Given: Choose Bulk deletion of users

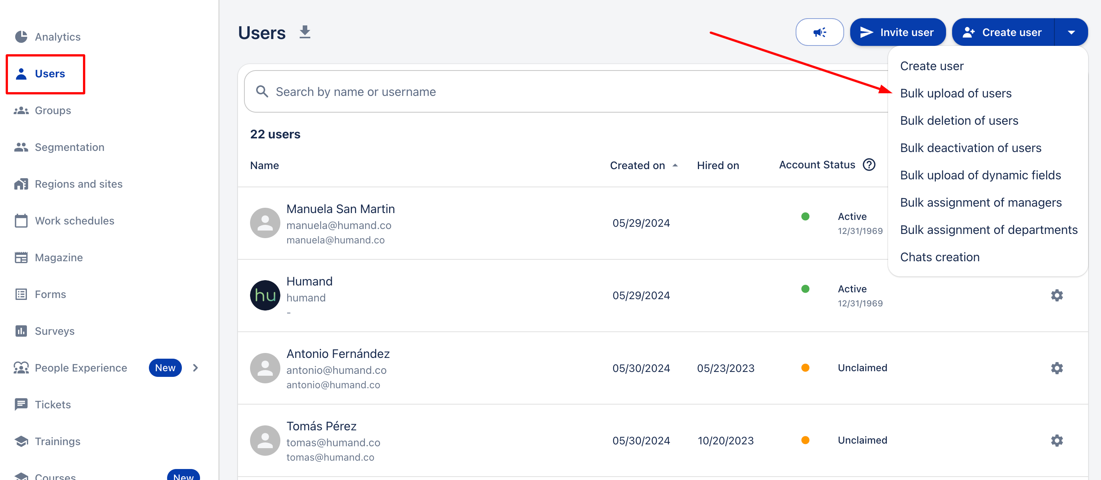Looking at the screenshot, I should coord(959,121).
